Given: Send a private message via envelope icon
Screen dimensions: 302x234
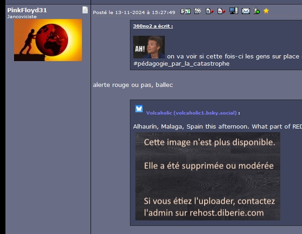Looking at the screenshot, I should point(246,11).
